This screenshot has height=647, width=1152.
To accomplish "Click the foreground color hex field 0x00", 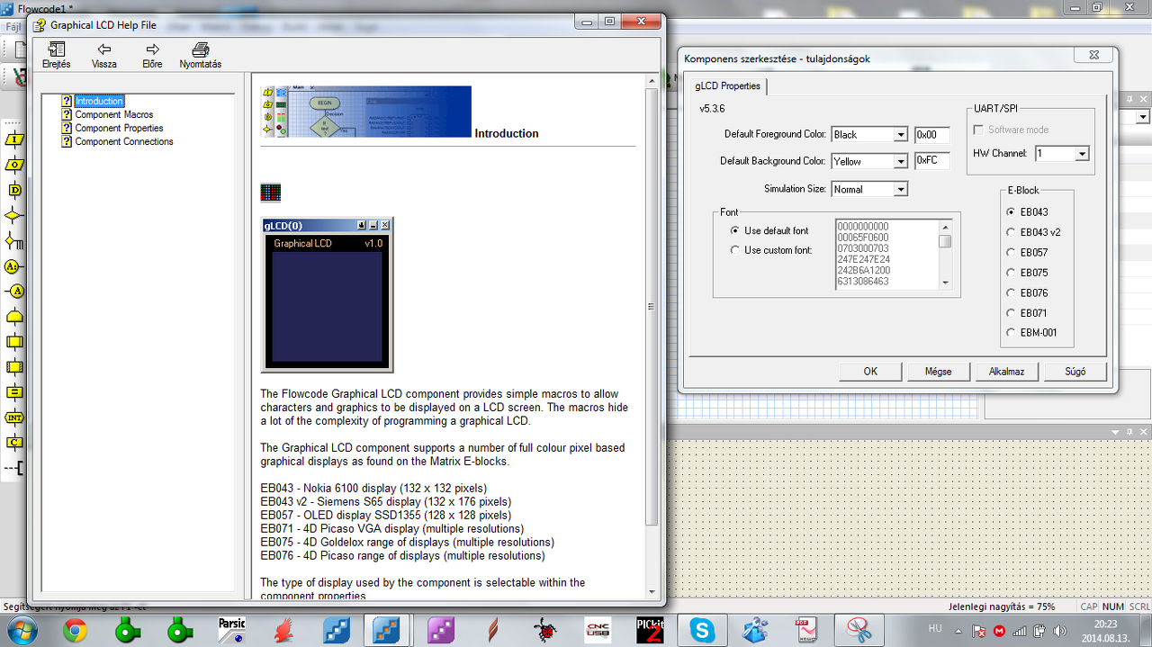I will click(931, 135).
